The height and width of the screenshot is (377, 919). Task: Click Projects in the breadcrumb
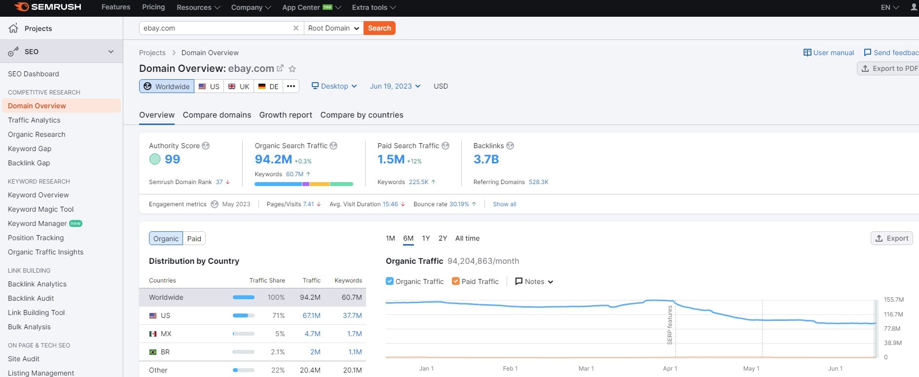152,53
